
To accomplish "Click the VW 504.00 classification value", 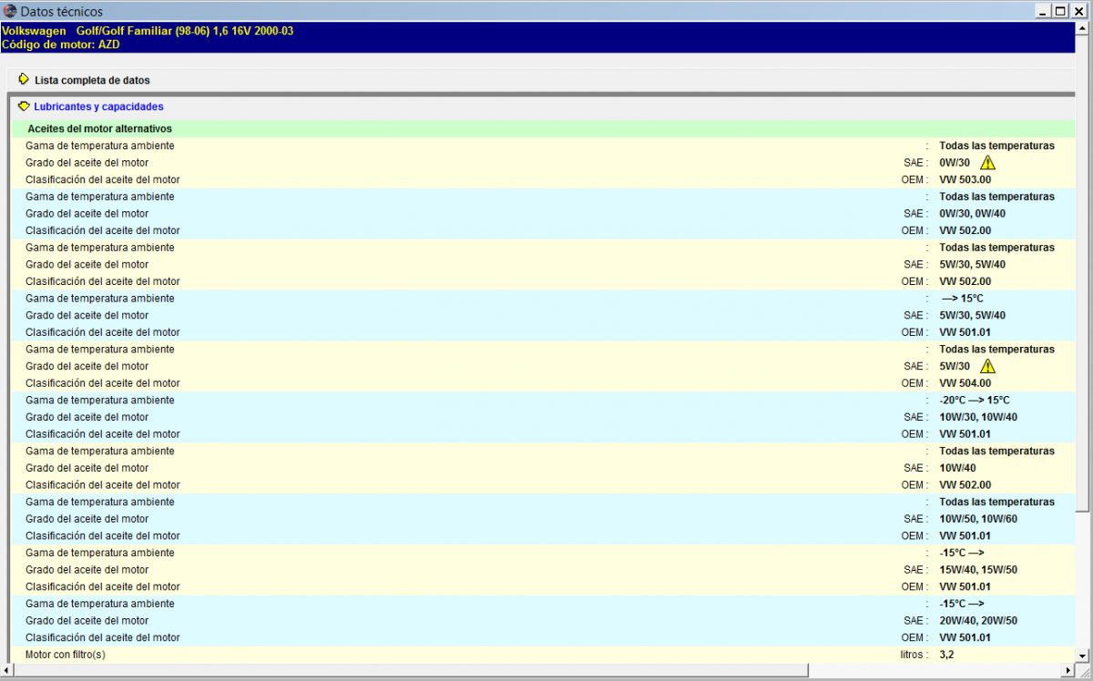I will [965, 383].
